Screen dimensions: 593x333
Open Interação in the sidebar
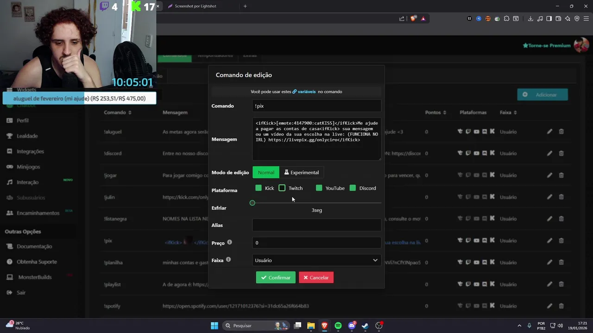27,182
